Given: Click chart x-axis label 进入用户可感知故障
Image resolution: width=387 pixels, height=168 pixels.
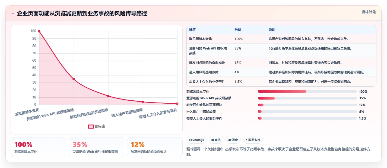Looking at the screenshot, I should 127,113.
